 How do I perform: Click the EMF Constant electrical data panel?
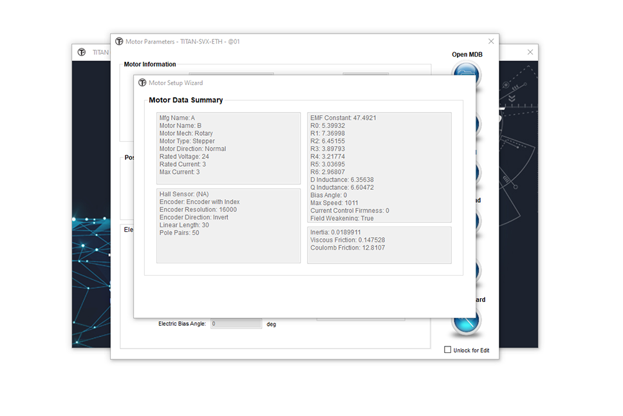pyautogui.click(x=379, y=167)
